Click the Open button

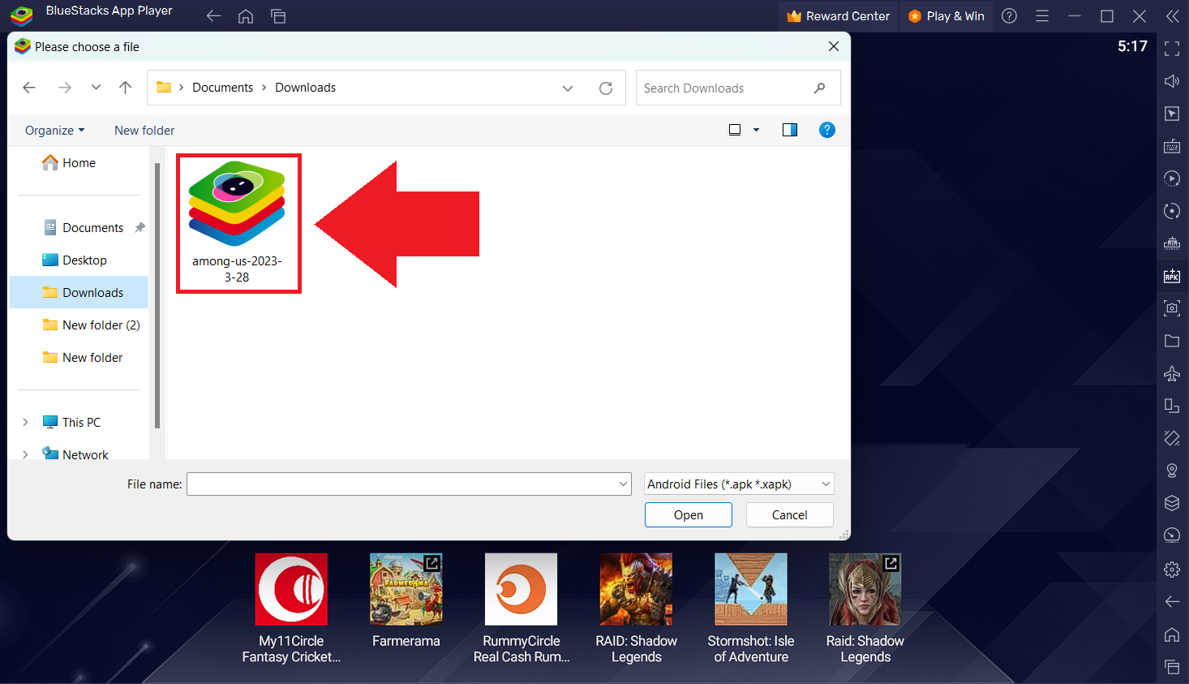tap(689, 515)
